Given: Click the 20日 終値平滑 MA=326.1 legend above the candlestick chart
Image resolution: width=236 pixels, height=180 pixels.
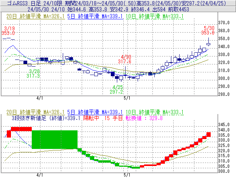Looking at the screenshot, I should (36, 16).
